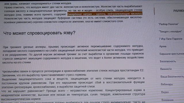This screenshot has height=103, width=184.
Task: Click the paragraph starting "При тренинге (резвые аллюры"
Action: point(73,54)
